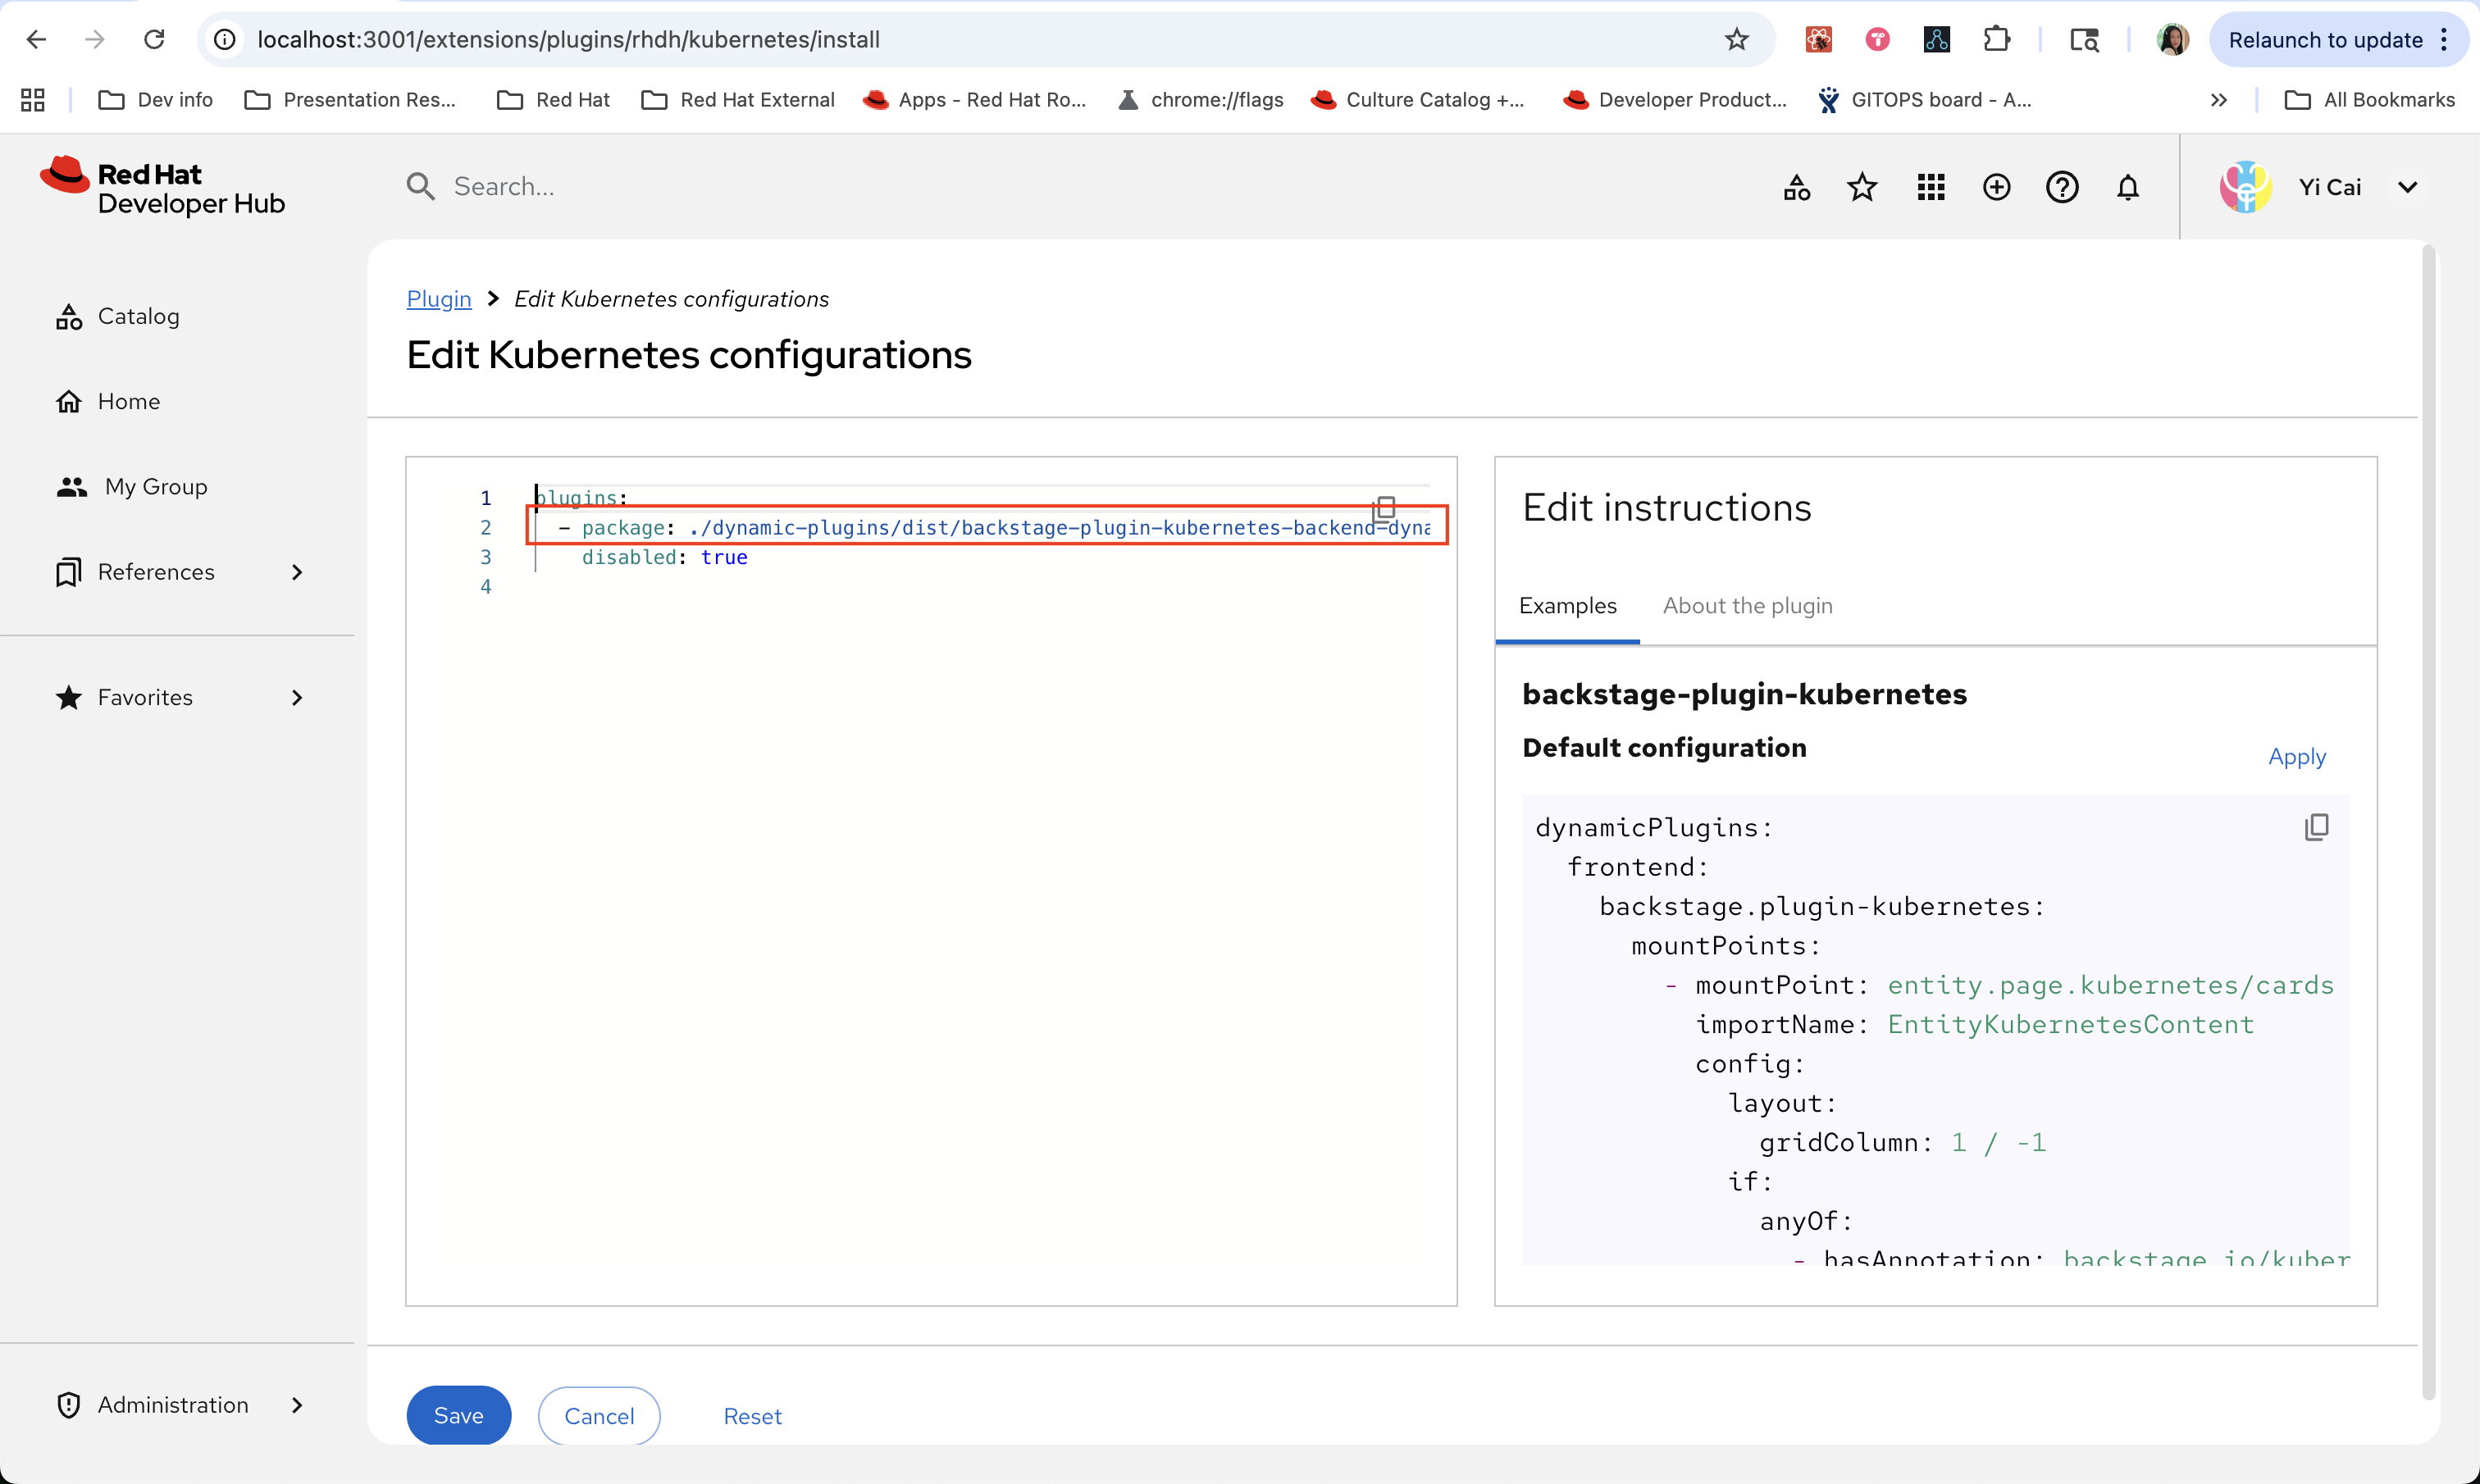
Task: Select the Examples tab
Action: click(x=1567, y=606)
